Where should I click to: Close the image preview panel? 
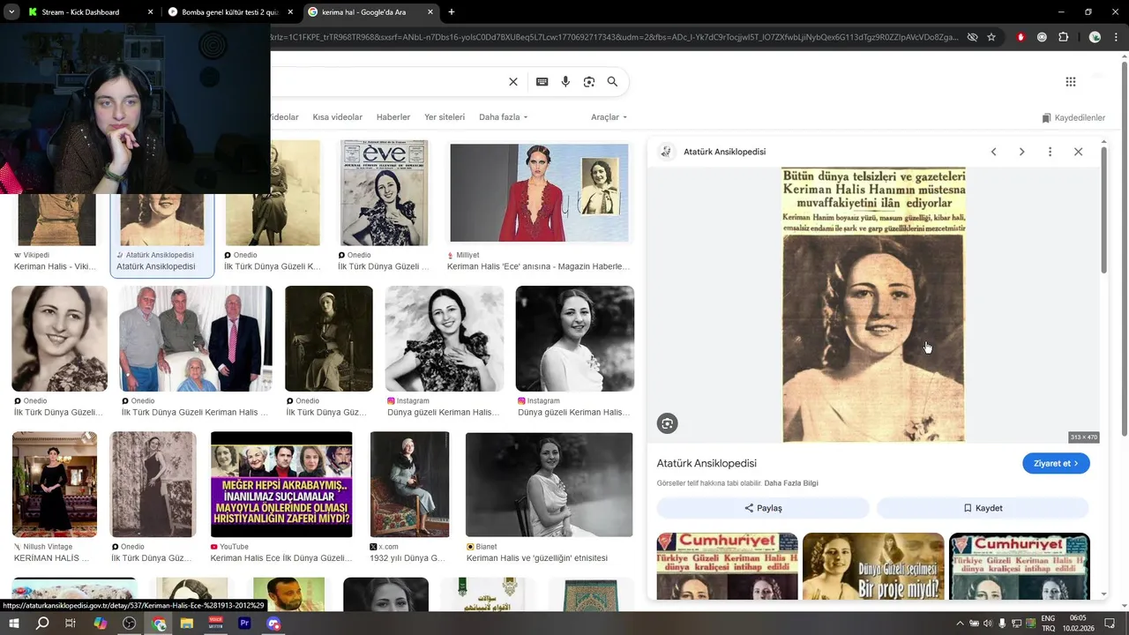(1078, 152)
